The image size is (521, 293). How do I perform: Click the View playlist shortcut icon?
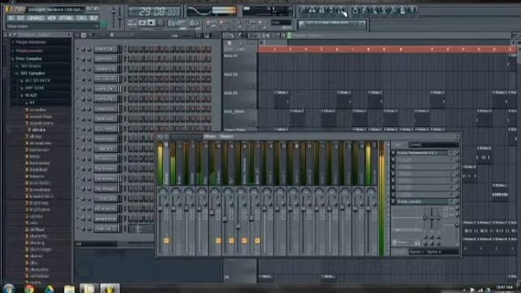pos(303,11)
